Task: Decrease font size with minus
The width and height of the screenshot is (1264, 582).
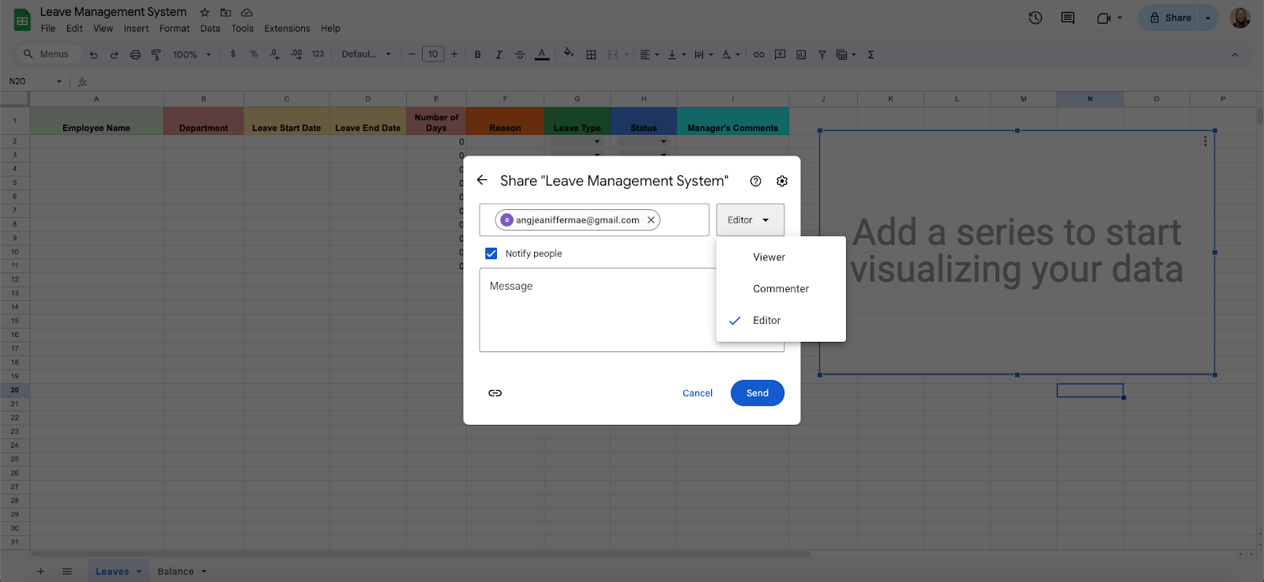Action: point(412,54)
